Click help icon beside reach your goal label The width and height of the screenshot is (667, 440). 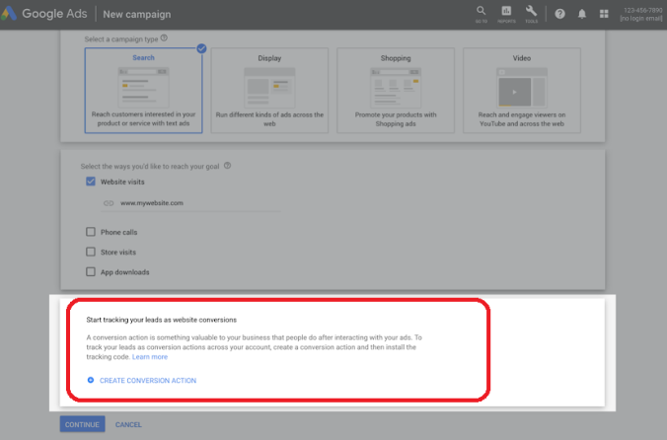[227, 166]
